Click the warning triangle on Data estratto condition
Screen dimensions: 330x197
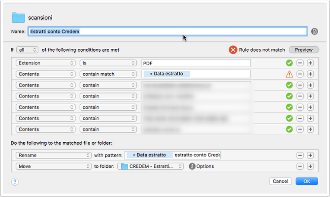(289, 74)
